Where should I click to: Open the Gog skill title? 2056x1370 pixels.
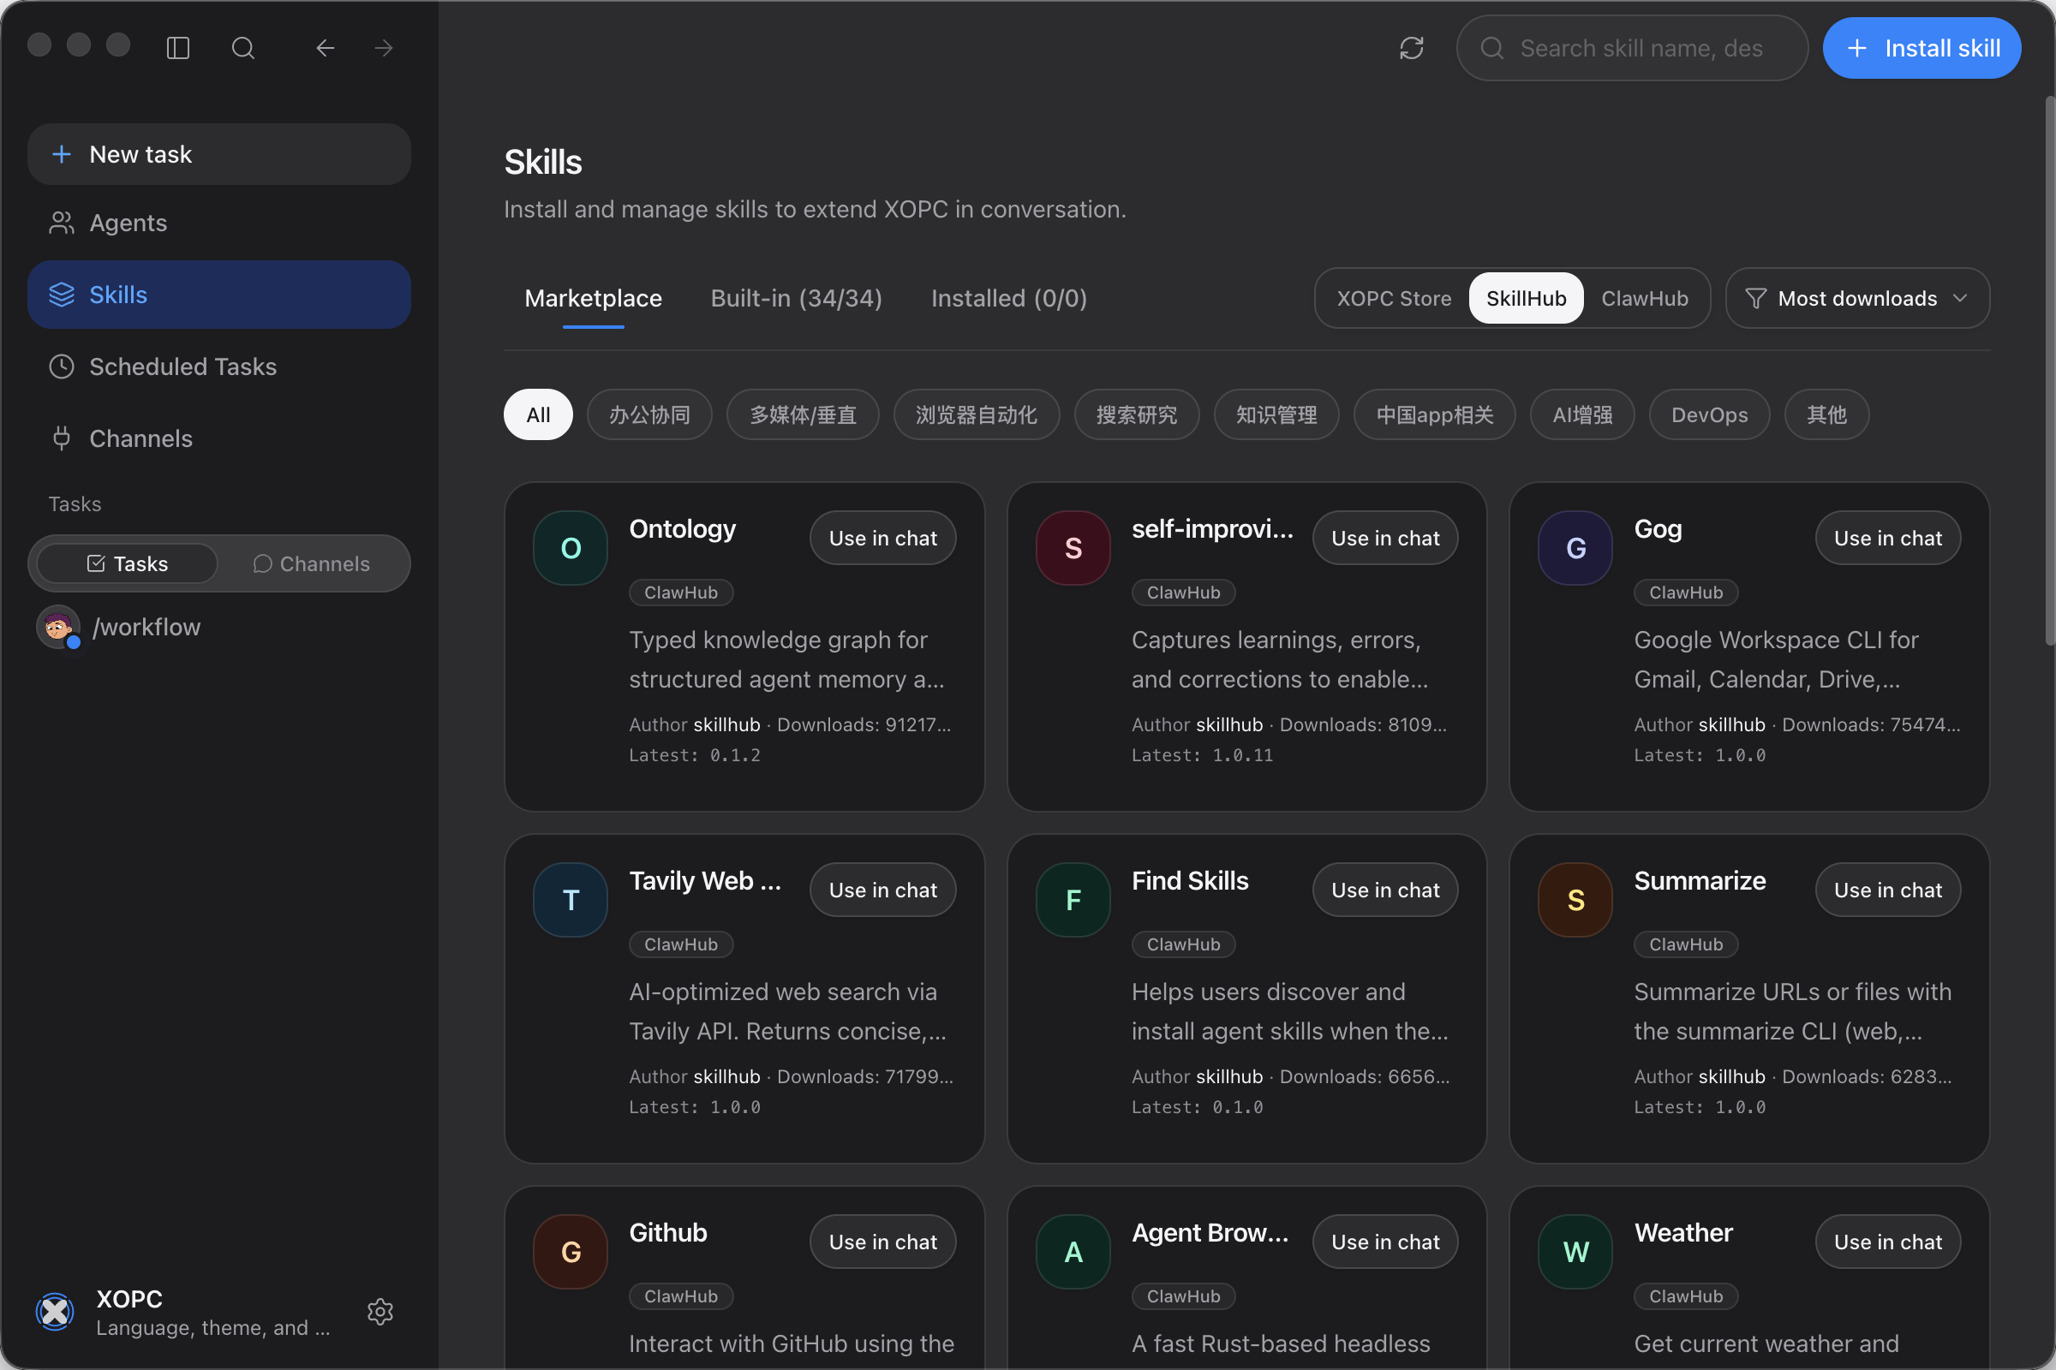click(x=1658, y=528)
